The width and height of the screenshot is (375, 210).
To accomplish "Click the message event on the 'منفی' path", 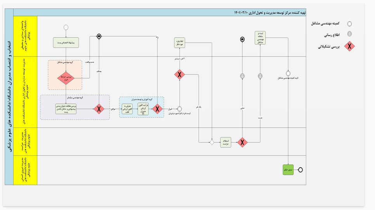I will [243, 76].
